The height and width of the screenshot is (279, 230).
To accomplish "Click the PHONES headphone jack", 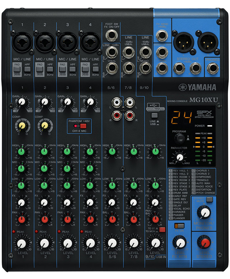I will pos(213,69).
